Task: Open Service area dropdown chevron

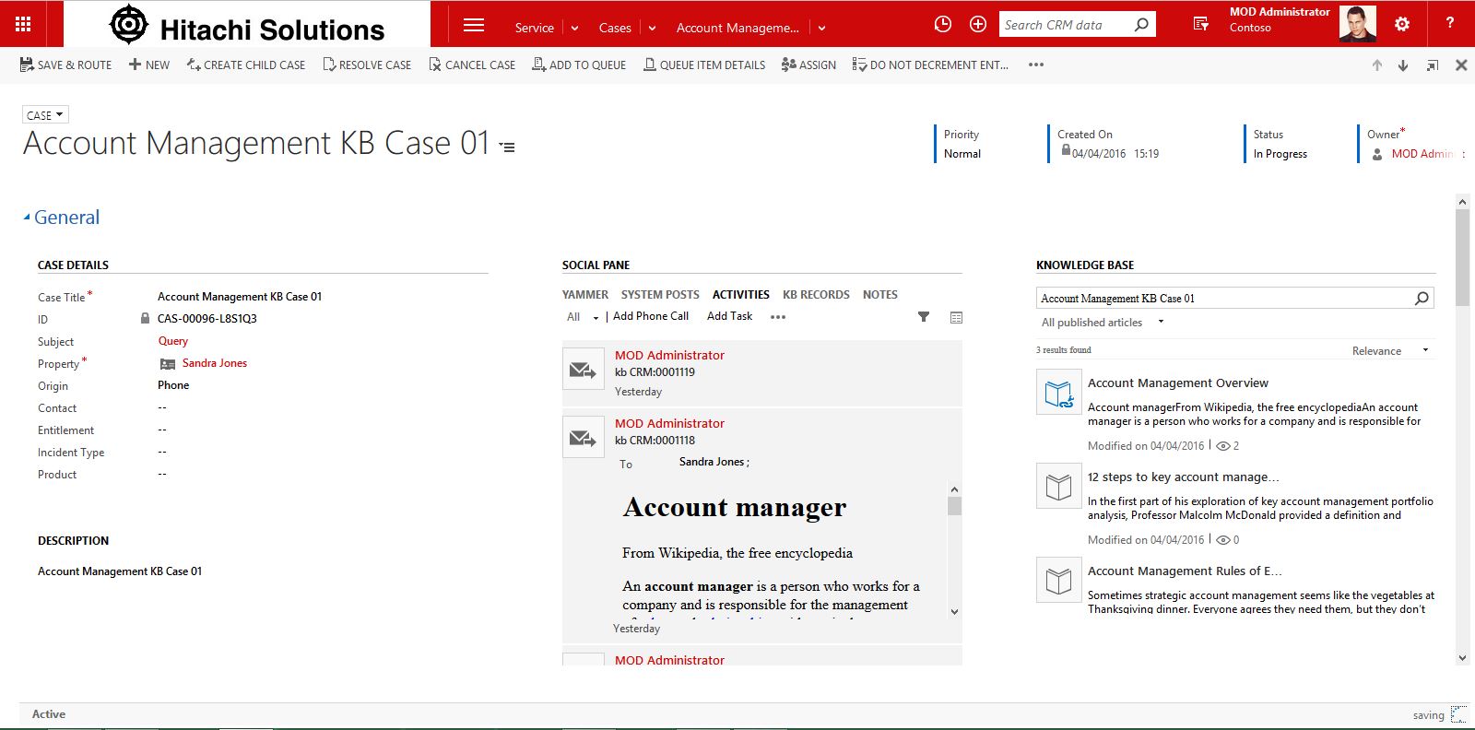Action: [x=574, y=28]
